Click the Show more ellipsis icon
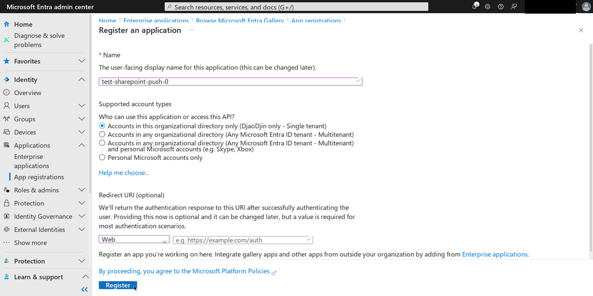Viewport: 593px width, 296px height. point(7,242)
